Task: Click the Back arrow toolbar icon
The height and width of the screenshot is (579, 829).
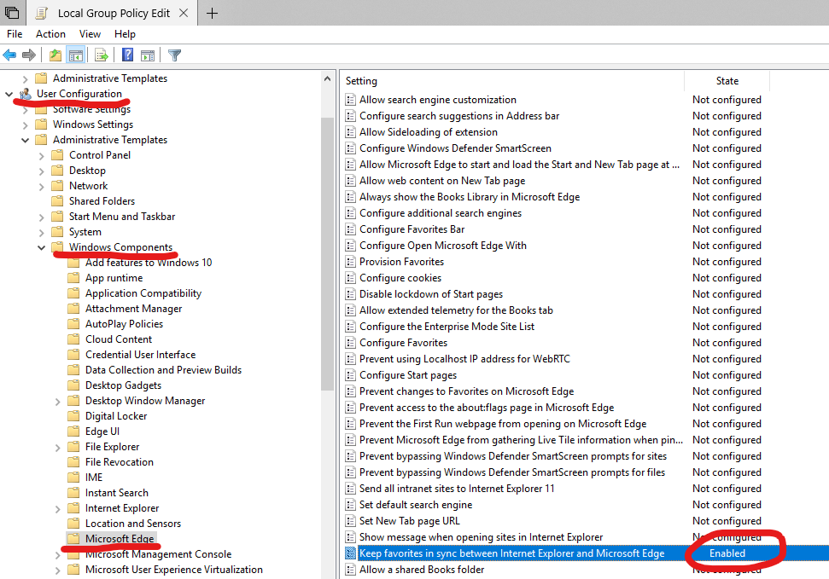Action: pyautogui.click(x=9, y=55)
